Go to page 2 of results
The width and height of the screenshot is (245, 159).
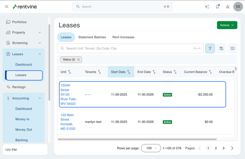point(216,148)
